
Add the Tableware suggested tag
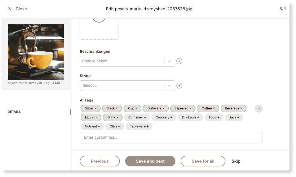coord(139,126)
